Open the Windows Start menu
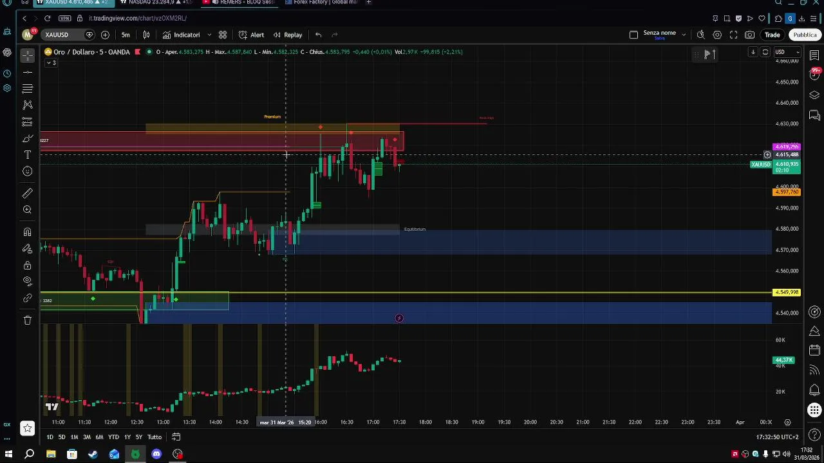The image size is (824, 463). coord(8,454)
